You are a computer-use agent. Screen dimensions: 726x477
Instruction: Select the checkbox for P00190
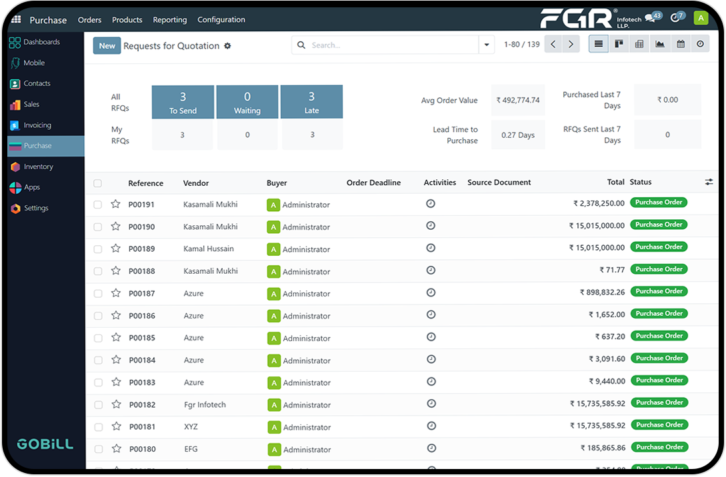click(x=98, y=227)
